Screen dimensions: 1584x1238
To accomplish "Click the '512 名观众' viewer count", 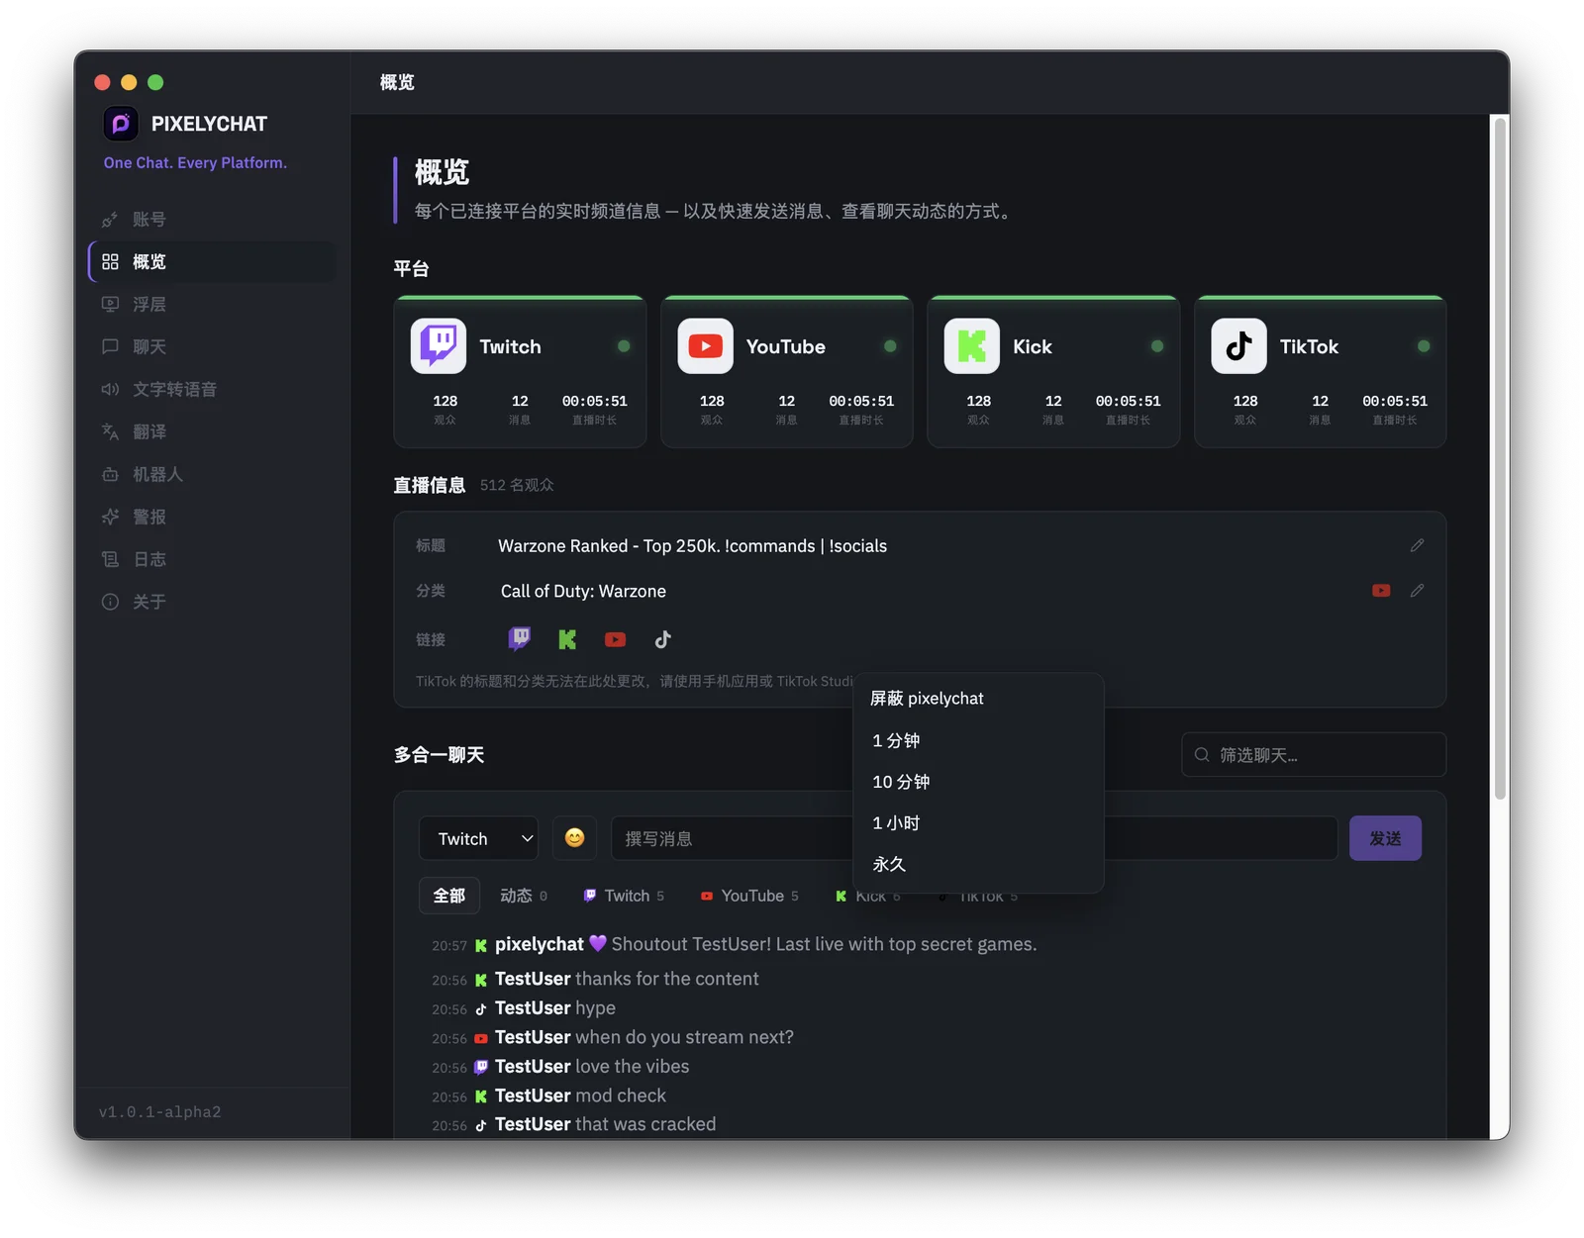I will (x=517, y=485).
